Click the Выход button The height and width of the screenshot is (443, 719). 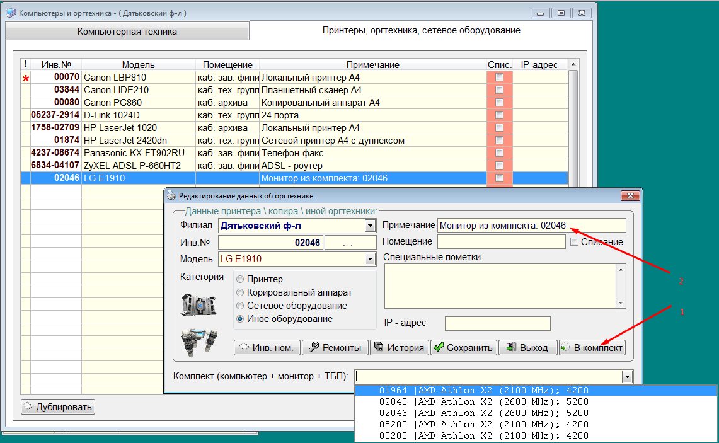[x=528, y=348]
